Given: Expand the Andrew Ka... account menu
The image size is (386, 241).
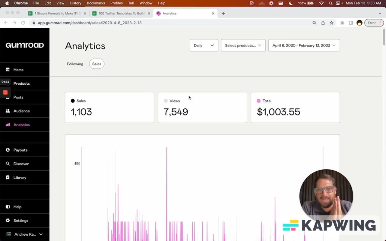Looking at the screenshot, I should (x=24, y=234).
